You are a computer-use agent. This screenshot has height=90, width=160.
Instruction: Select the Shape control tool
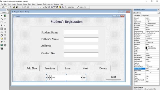pos(2,42)
